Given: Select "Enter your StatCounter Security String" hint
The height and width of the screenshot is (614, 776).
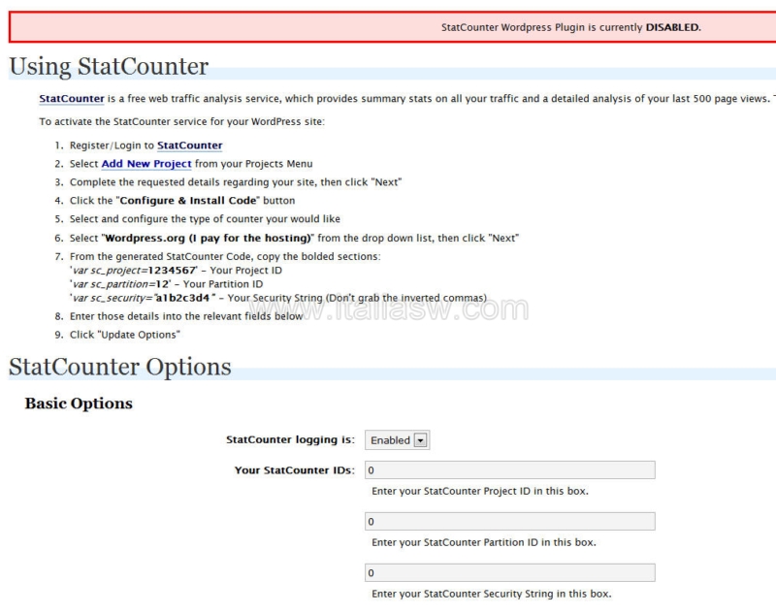Looking at the screenshot, I should (492, 594).
